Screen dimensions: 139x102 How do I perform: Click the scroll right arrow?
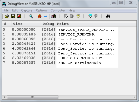(x=134, y=97)
